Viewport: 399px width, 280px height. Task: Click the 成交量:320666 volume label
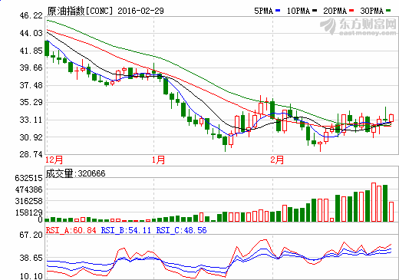(76, 173)
